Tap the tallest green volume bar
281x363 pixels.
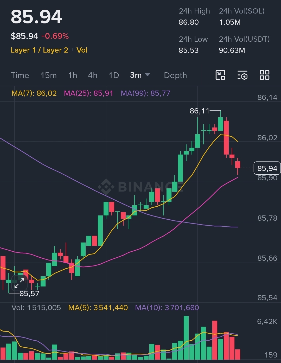[x=186, y=338]
